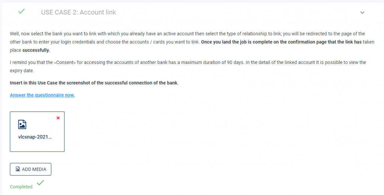Open the "Answer the questionnaire now." link
384x195 pixels.
[x=42, y=95]
